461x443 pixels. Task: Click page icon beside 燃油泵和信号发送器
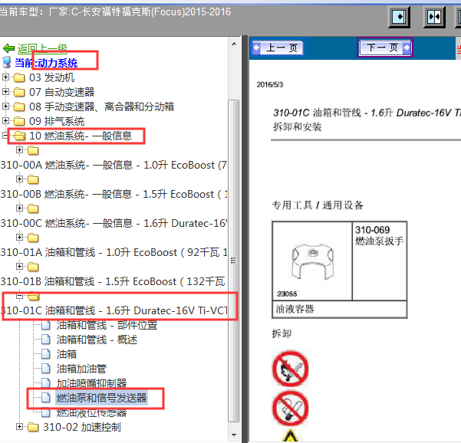point(45,398)
